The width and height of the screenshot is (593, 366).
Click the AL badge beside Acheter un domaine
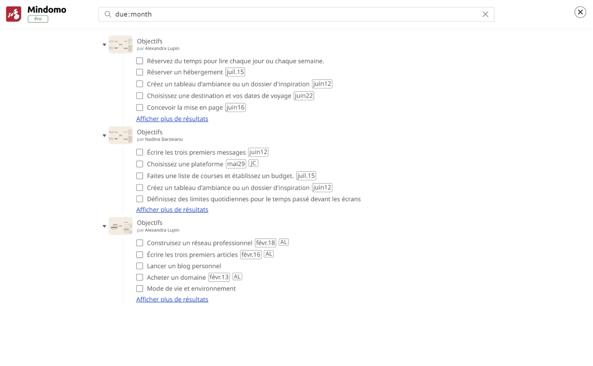(x=237, y=277)
